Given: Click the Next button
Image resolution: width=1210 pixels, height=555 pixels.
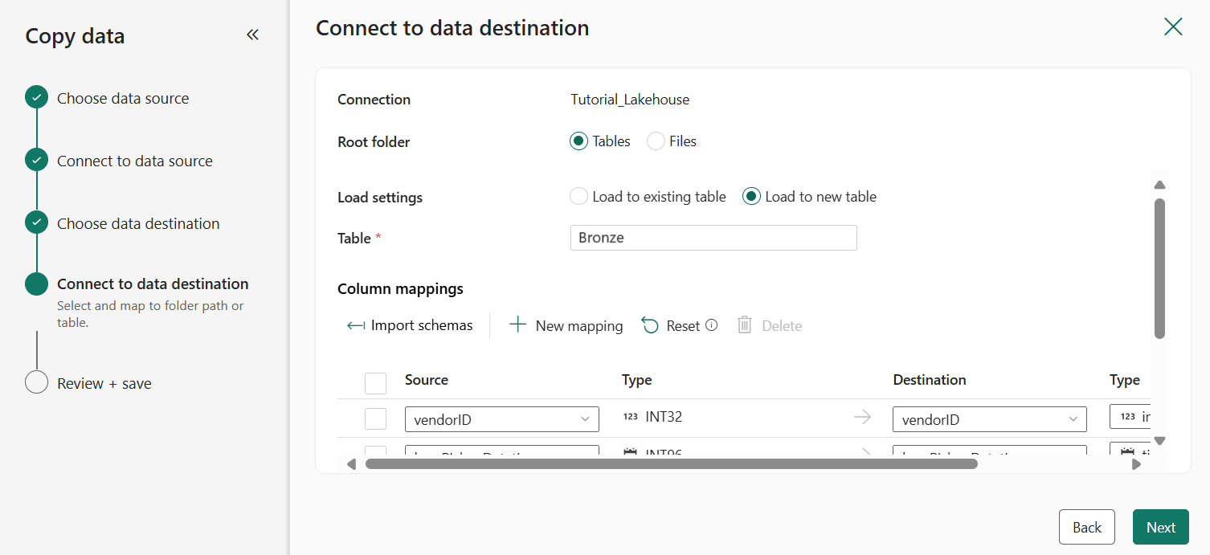Looking at the screenshot, I should click(x=1160, y=527).
